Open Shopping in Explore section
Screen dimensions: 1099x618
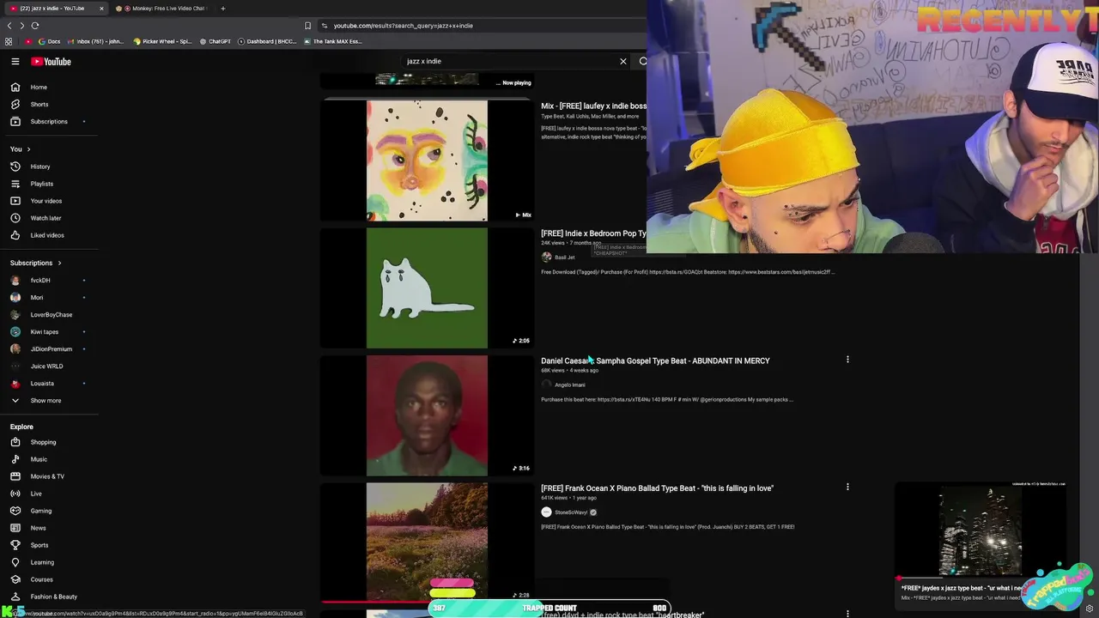[43, 442]
